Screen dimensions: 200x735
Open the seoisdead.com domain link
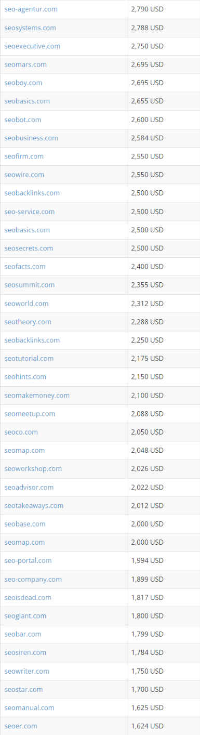28,597
